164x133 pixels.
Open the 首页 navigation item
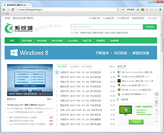(x=12, y=41)
